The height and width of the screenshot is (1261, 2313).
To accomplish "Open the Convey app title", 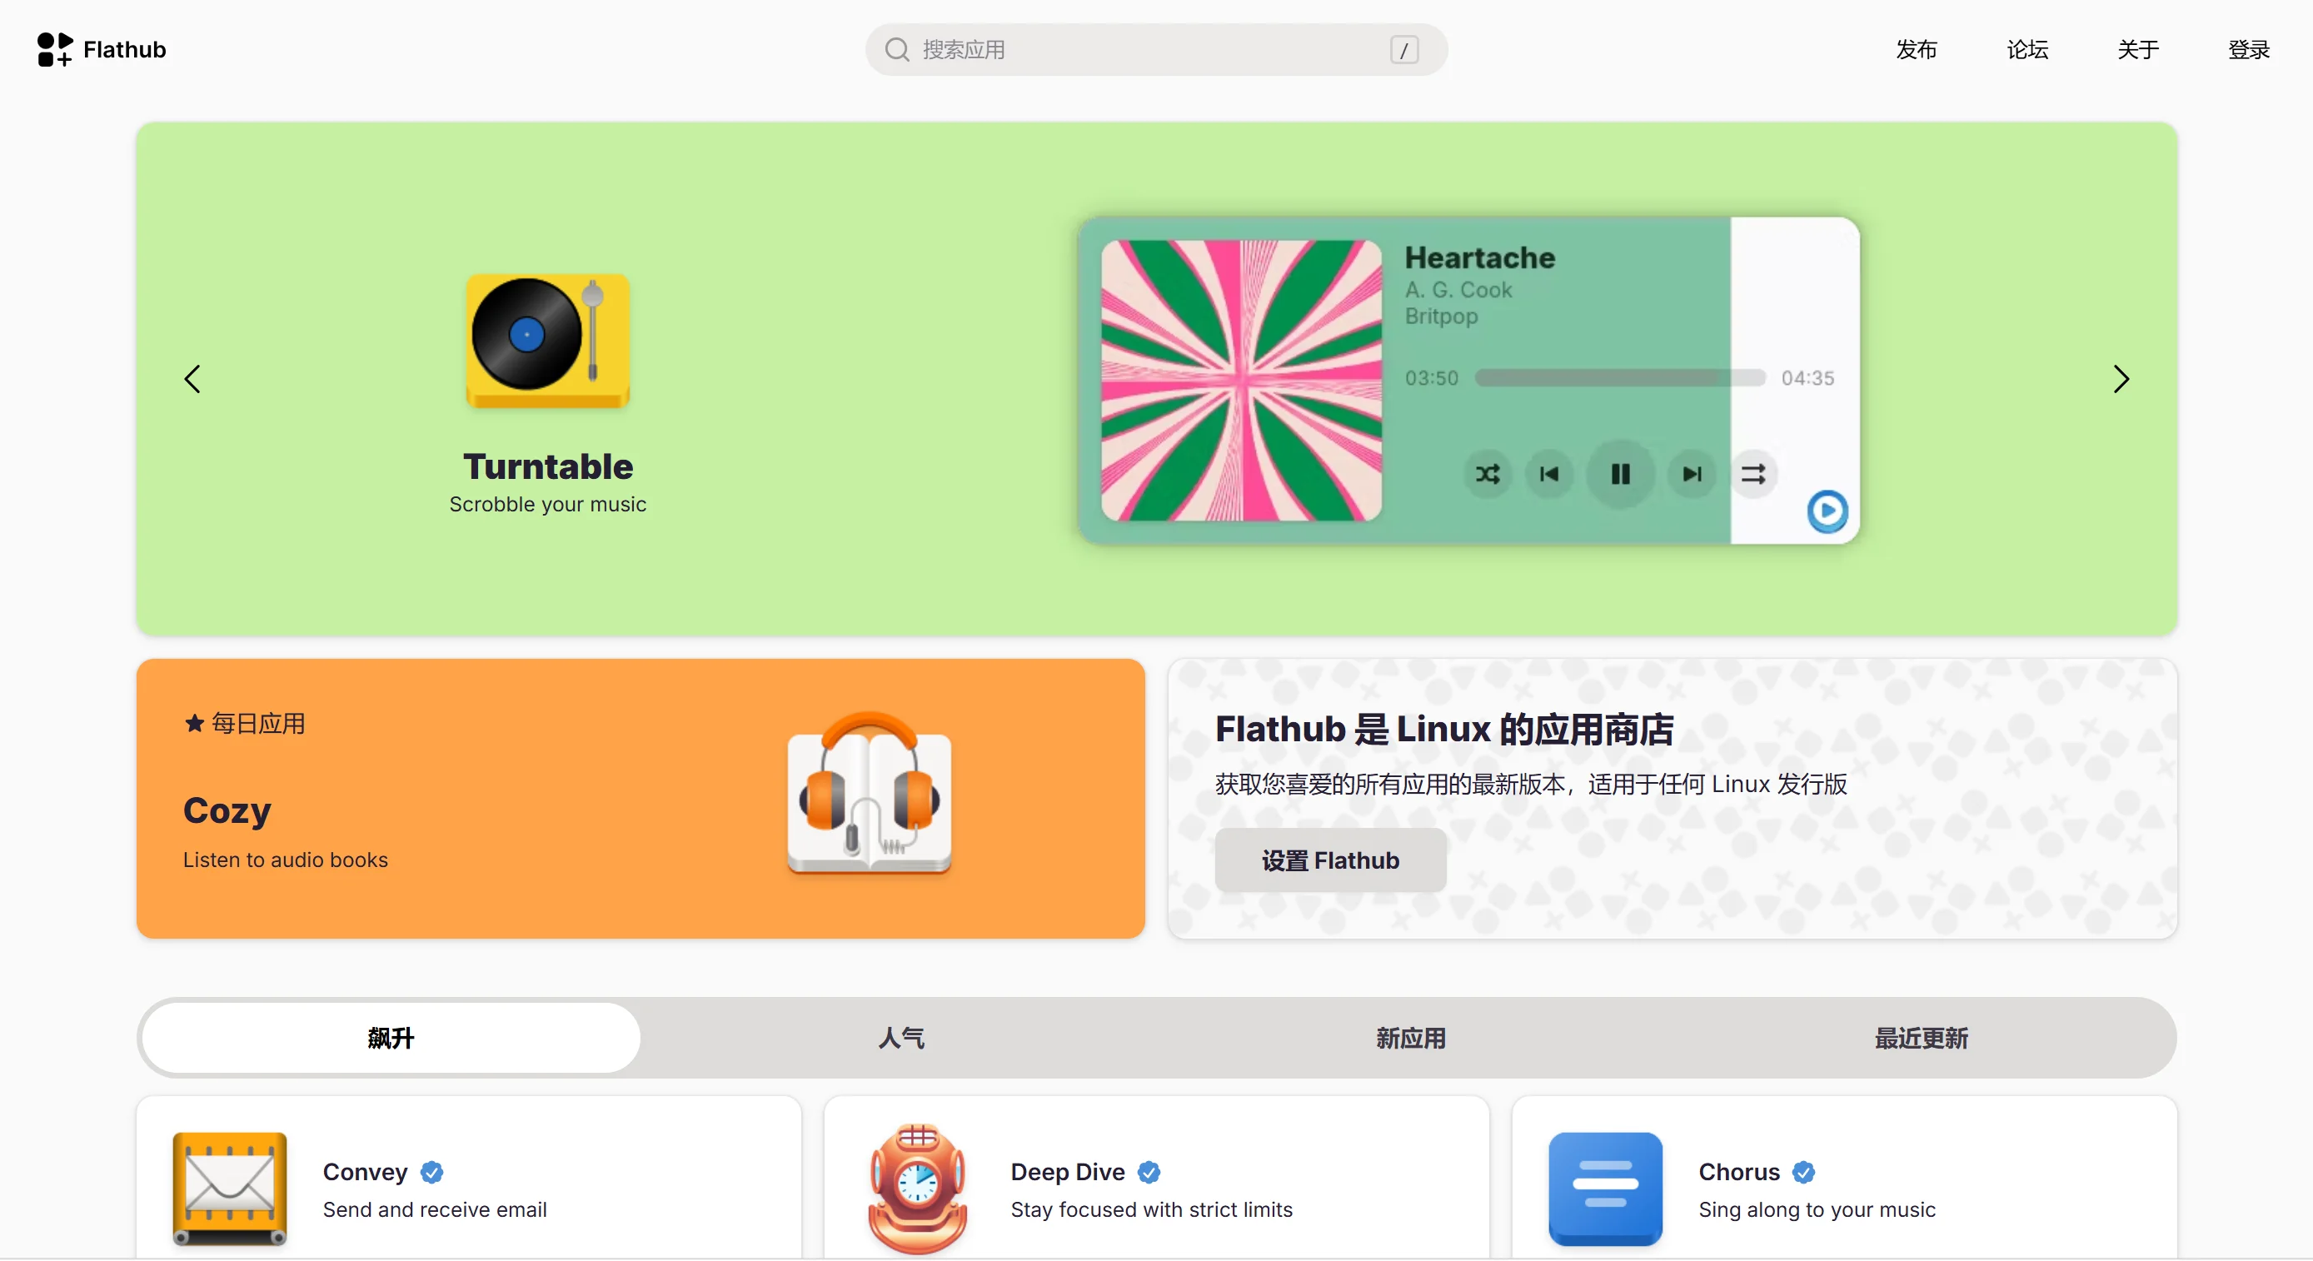I will 366,1172.
